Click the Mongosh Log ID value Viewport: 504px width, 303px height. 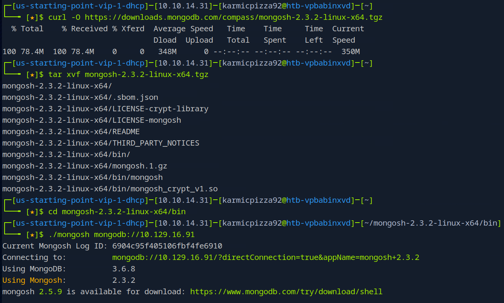167,246
